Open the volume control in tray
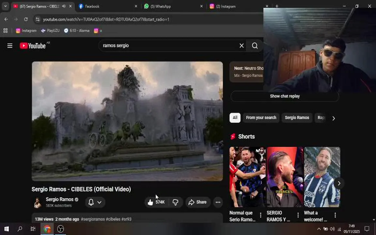Screen dimensions: 376x235 (332, 229)
